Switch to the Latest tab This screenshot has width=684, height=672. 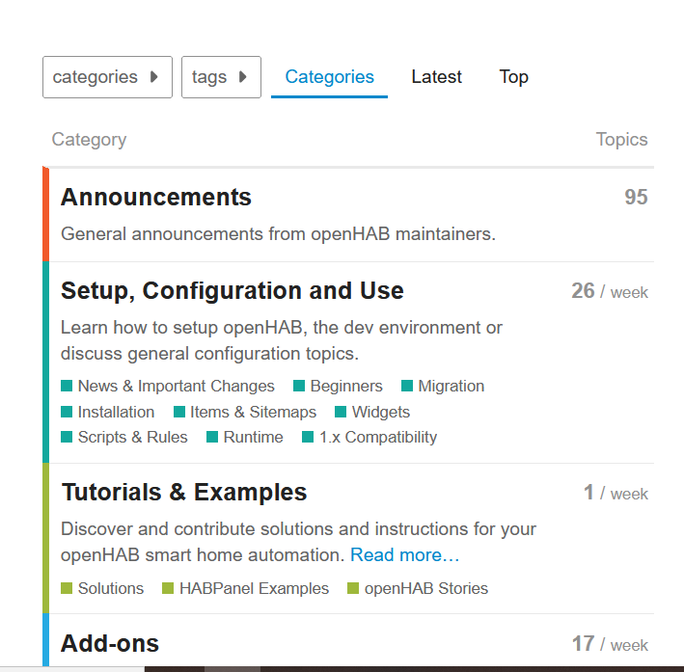click(436, 77)
